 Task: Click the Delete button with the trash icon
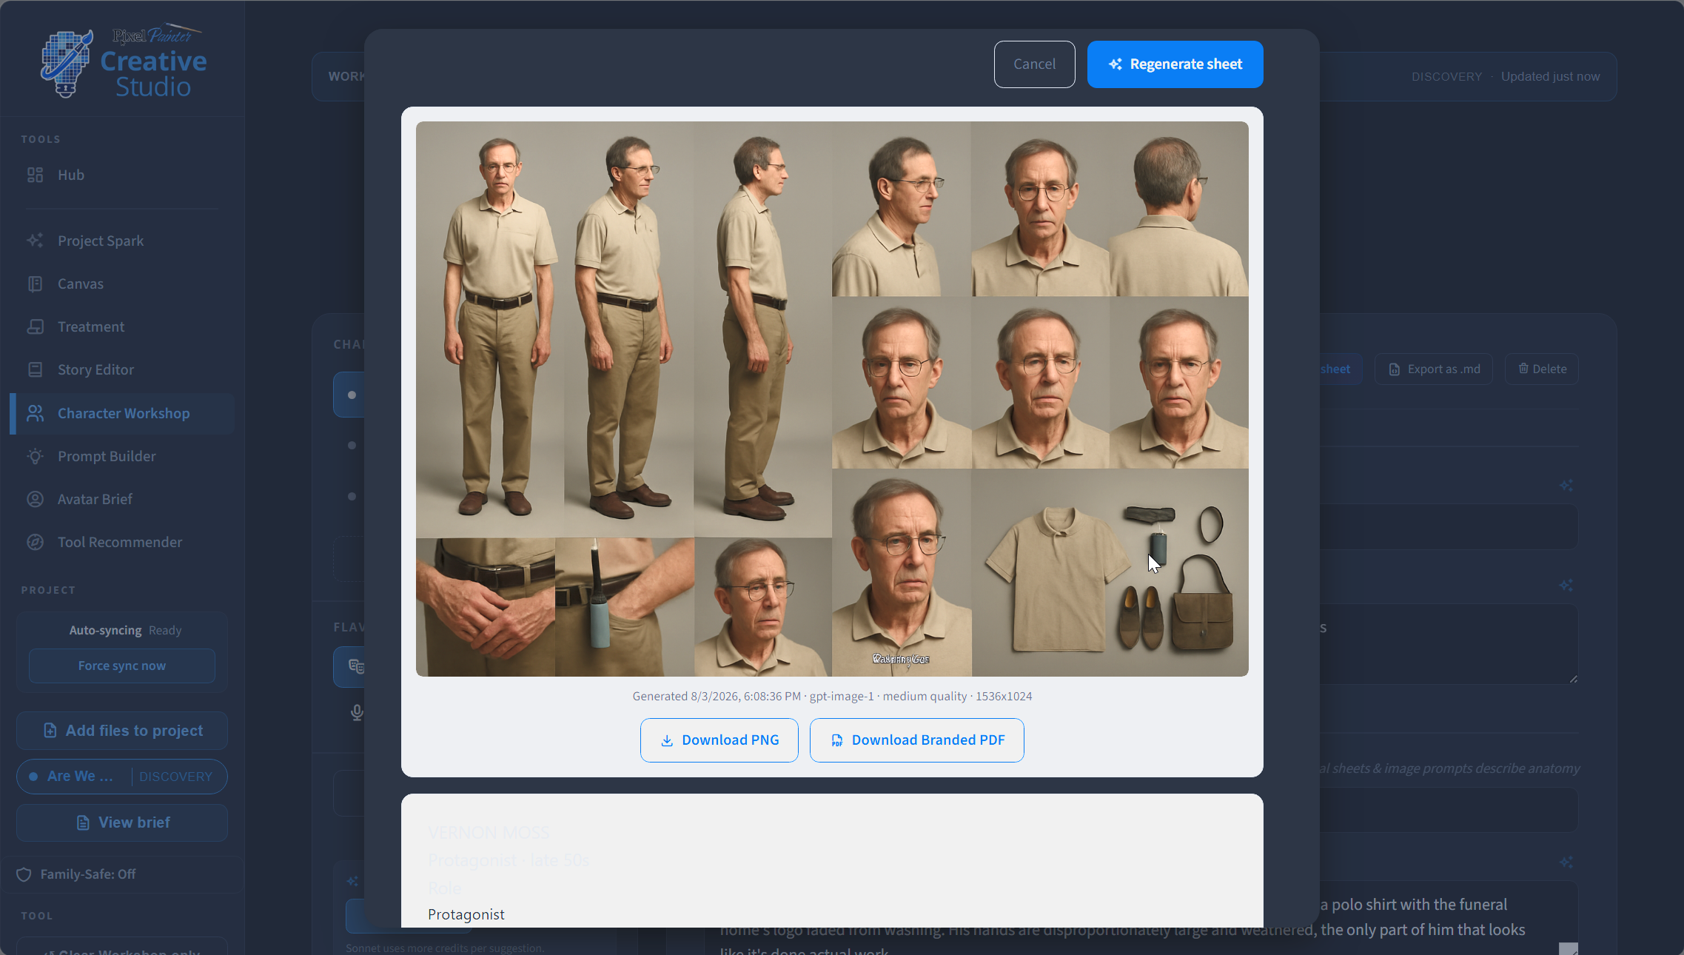(x=1542, y=369)
